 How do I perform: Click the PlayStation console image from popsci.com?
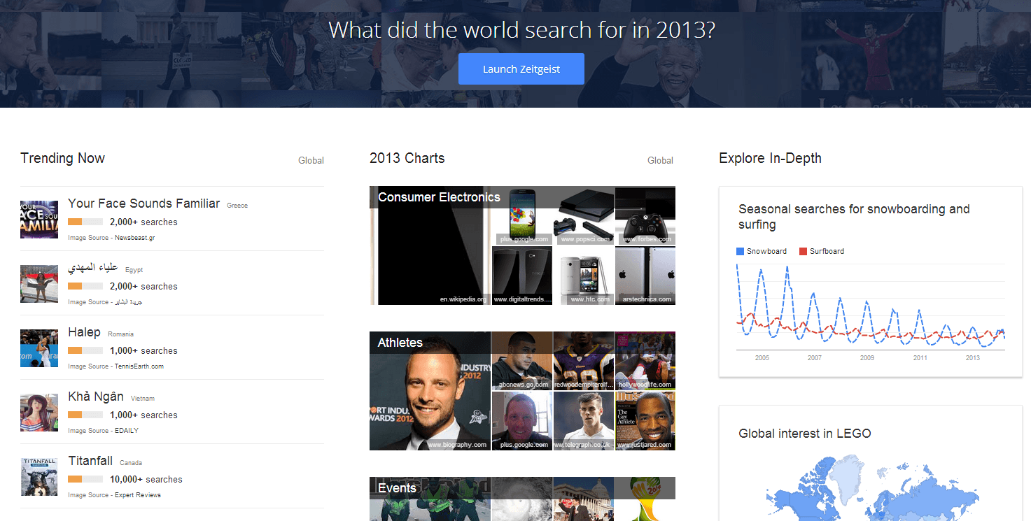pos(584,215)
